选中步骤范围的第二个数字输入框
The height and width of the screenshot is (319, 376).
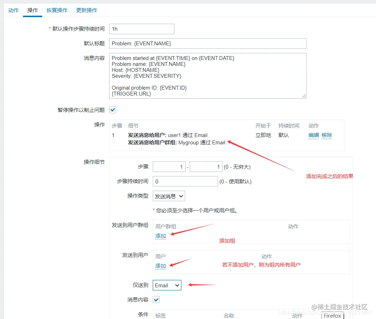pos(206,167)
